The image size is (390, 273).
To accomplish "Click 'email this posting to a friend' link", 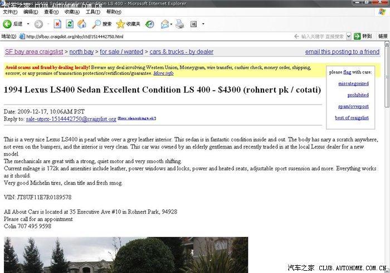I will [x=342, y=52].
